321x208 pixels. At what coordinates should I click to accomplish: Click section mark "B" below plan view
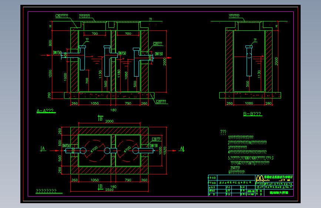click(x=100, y=187)
